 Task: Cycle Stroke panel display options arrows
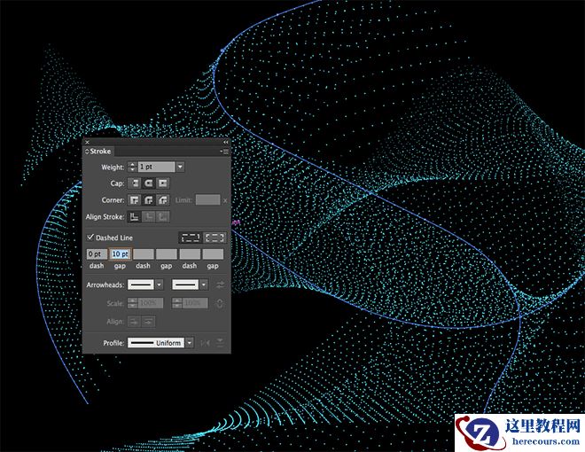[x=87, y=152]
